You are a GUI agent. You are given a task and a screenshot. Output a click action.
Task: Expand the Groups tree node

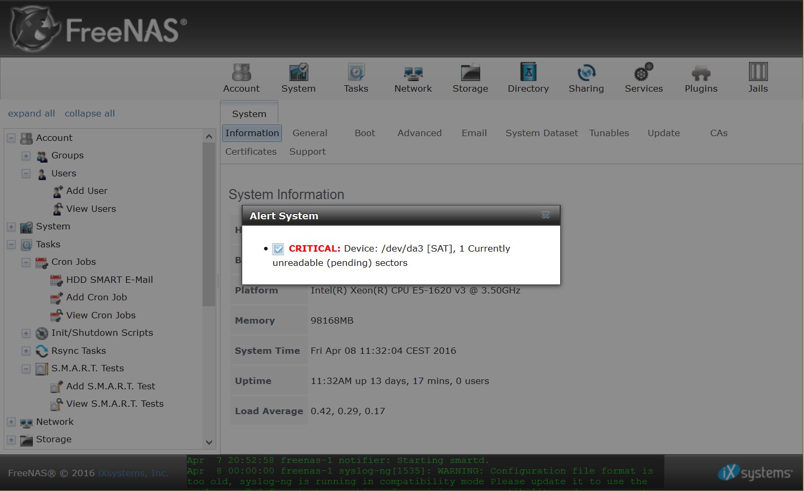26,156
